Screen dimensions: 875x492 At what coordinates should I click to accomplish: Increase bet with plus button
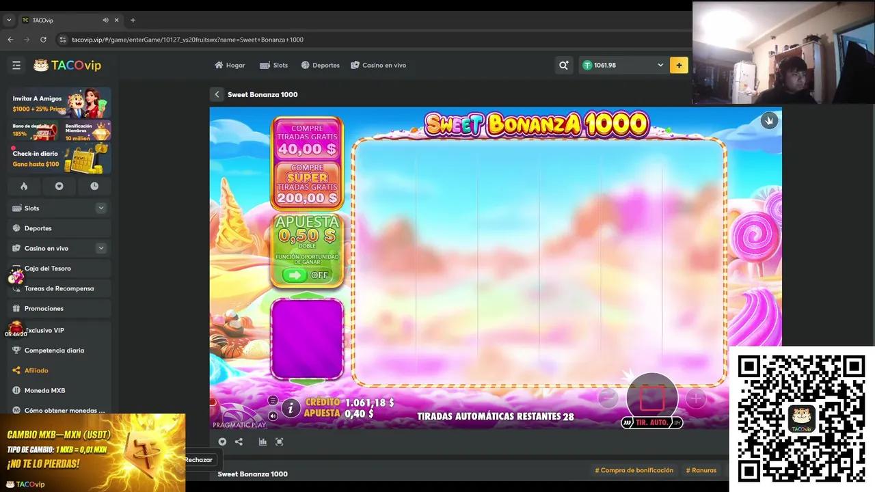point(696,398)
